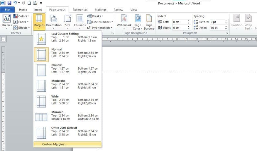Screen dimensions: 257x151
Task: Choose Custom Margins option
Action: tap(54, 144)
